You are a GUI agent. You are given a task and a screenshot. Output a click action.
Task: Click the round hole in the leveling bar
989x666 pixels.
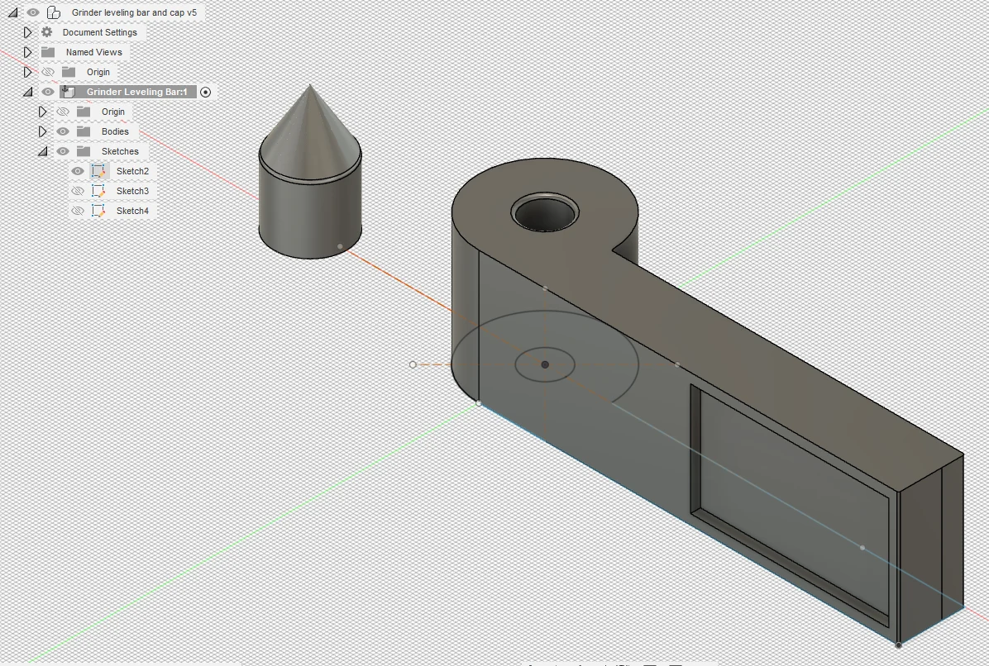(x=544, y=213)
